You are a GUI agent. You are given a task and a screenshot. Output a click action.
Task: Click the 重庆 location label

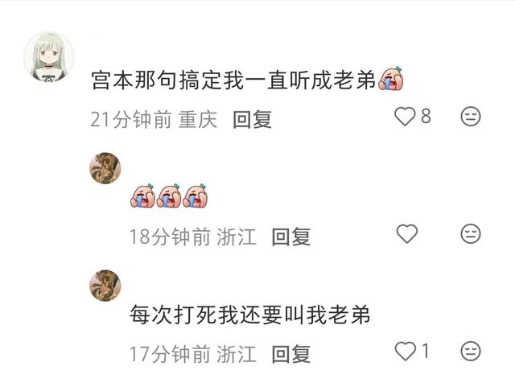point(198,120)
